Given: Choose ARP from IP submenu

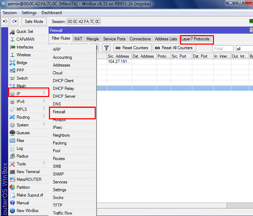Looking at the screenshot, I should coord(73,50).
